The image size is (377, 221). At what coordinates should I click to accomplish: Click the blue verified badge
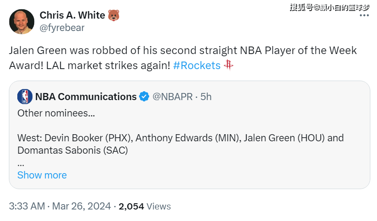(x=145, y=97)
